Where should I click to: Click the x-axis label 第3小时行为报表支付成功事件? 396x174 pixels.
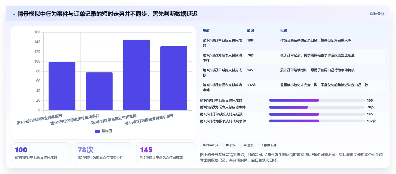(x=149, y=120)
